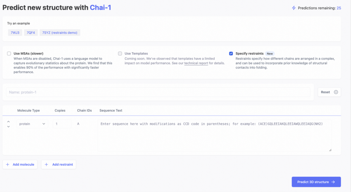
Task: Click the lightning bolt predictions icon
Action: point(294,8)
